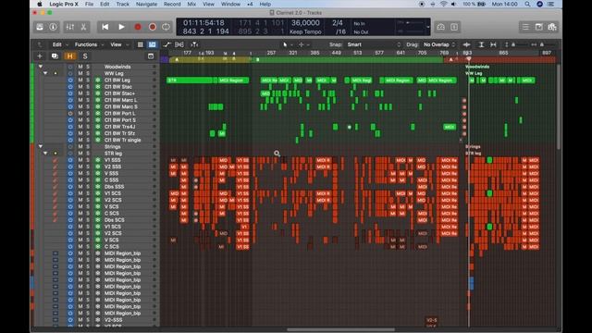Open the Loop/Media browser
The image size is (592, 333).
click(x=552, y=27)
